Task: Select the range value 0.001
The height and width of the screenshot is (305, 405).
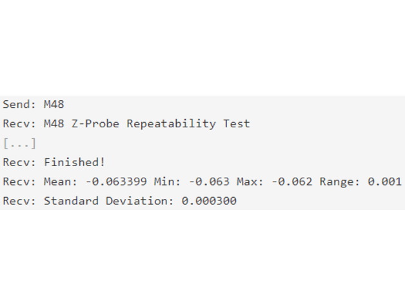Action: [x=384, y=182]
